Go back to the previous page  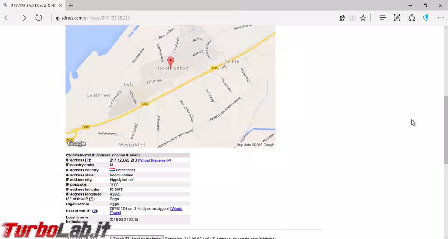pyautogui.click(x=7, y=18)
